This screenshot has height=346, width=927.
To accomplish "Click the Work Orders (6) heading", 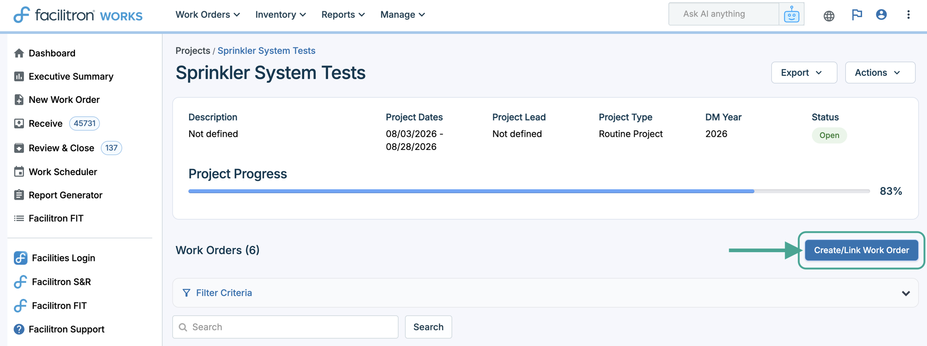I will tap(217, 250).
